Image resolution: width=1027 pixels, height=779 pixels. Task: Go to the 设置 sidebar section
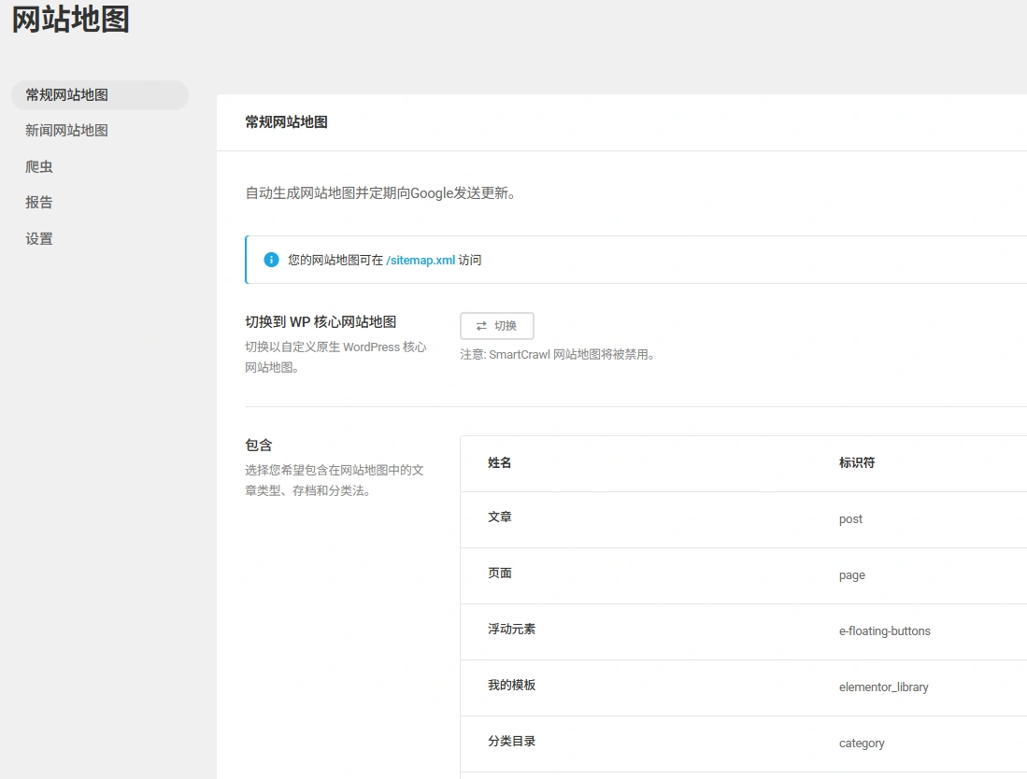pyautogui.click(x=38, y=238)
